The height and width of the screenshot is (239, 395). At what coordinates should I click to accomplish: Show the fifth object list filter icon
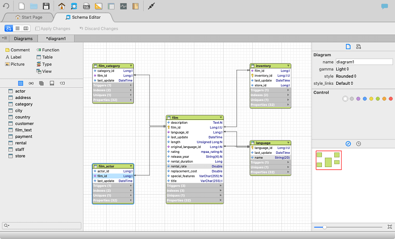pos(62,83)
